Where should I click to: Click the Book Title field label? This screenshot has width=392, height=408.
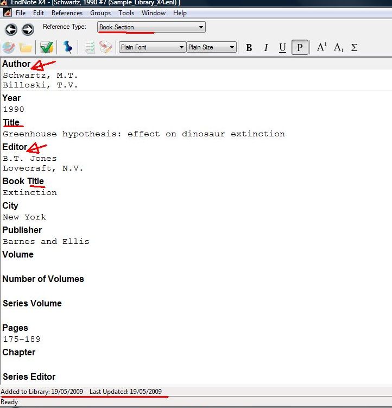(x=23, y=181)
